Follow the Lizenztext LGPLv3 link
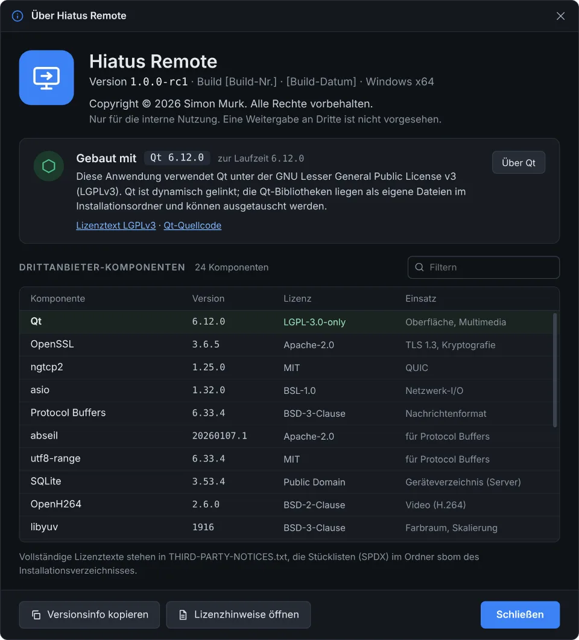Screen dimensions: 579x640 (116, 226)
